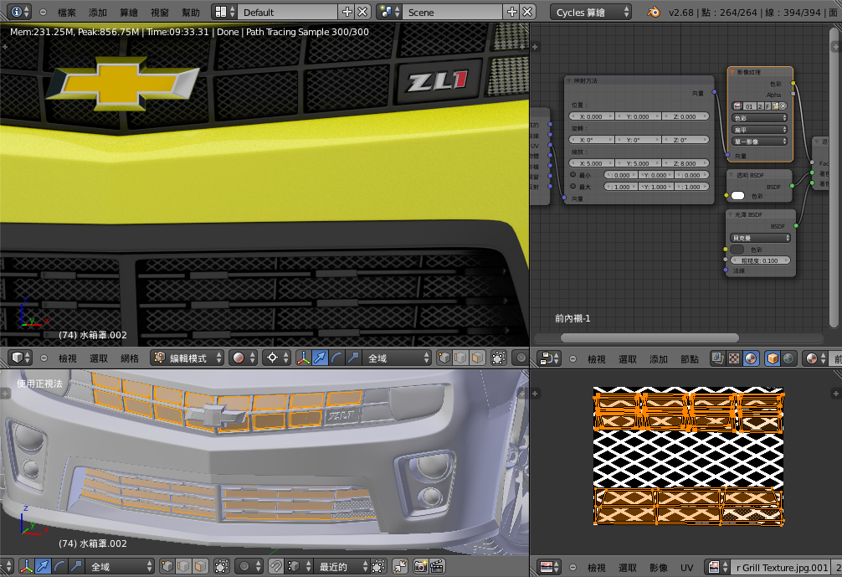842x577 pixels.
Task: Select rotate manipulator in upper viewport header
Action: click(x=336, y=358)
